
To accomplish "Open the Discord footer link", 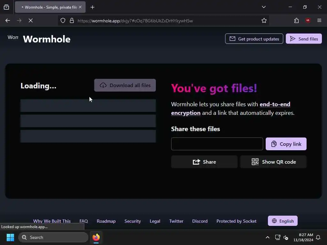I will click(200, 221).
